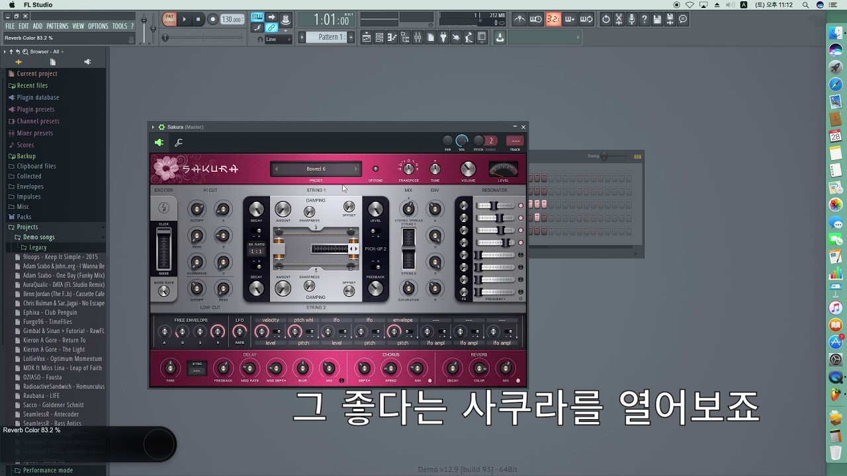Toggle the metronome icon in the toolbar
Image resolution: width=847 pixels, height=476 pixels.
point(520,19)
